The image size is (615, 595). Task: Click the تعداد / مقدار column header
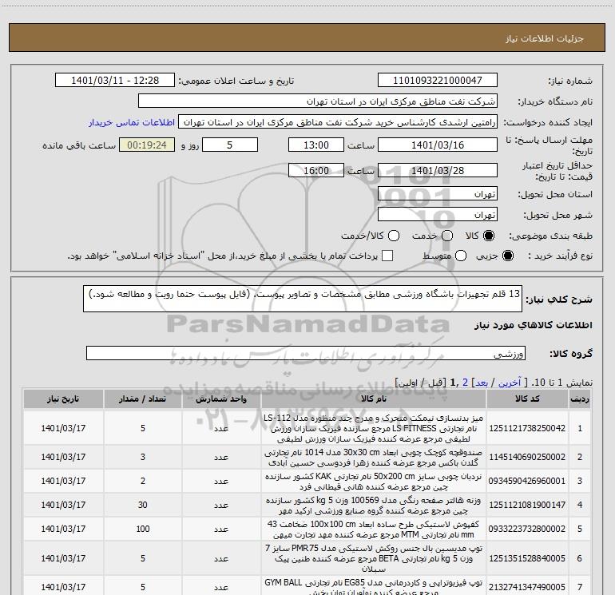point(143,399)
